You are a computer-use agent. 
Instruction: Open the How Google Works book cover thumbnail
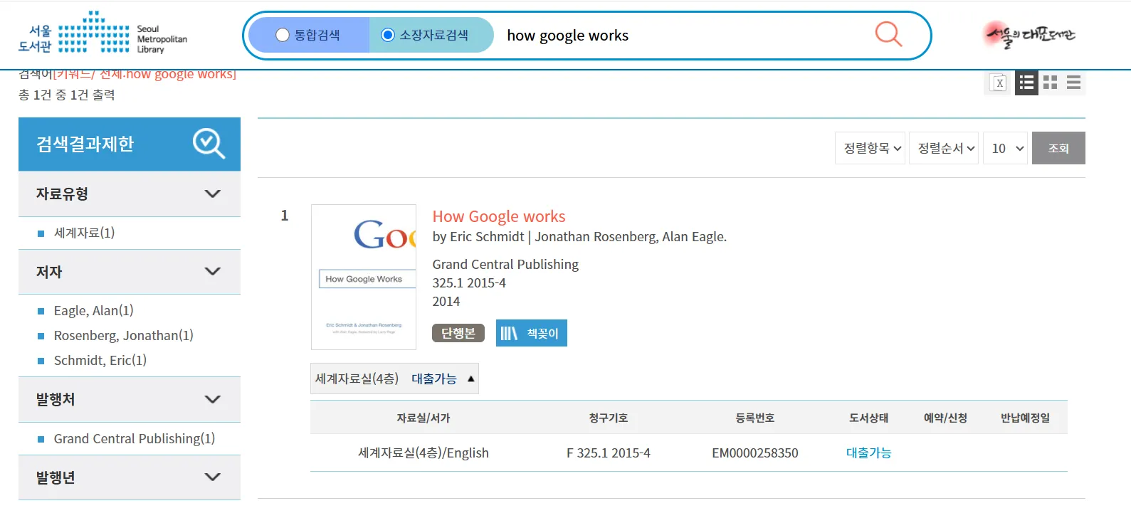coord(364,277)
